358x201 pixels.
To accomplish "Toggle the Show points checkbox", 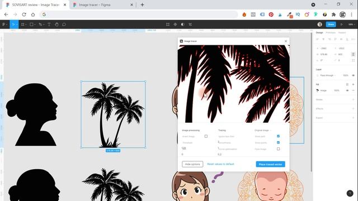I will point(278,142).
